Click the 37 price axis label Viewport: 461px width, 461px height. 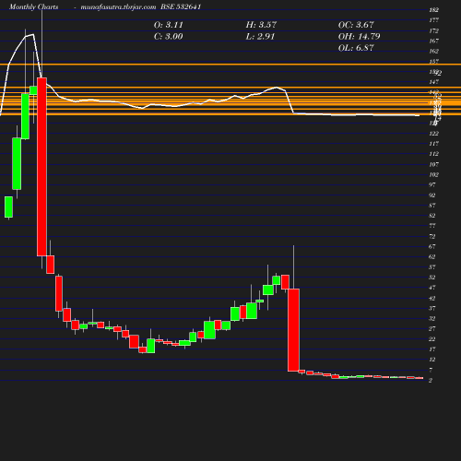(432, 308)
